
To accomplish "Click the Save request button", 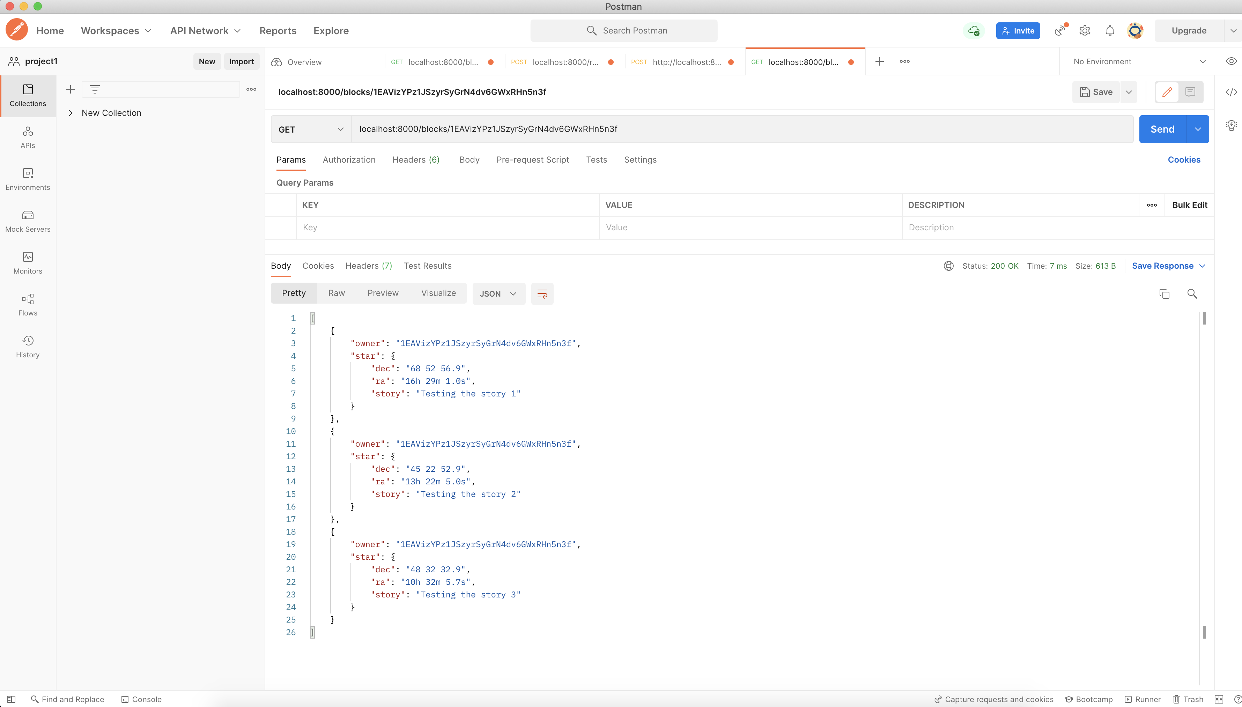I will 1096,92.
